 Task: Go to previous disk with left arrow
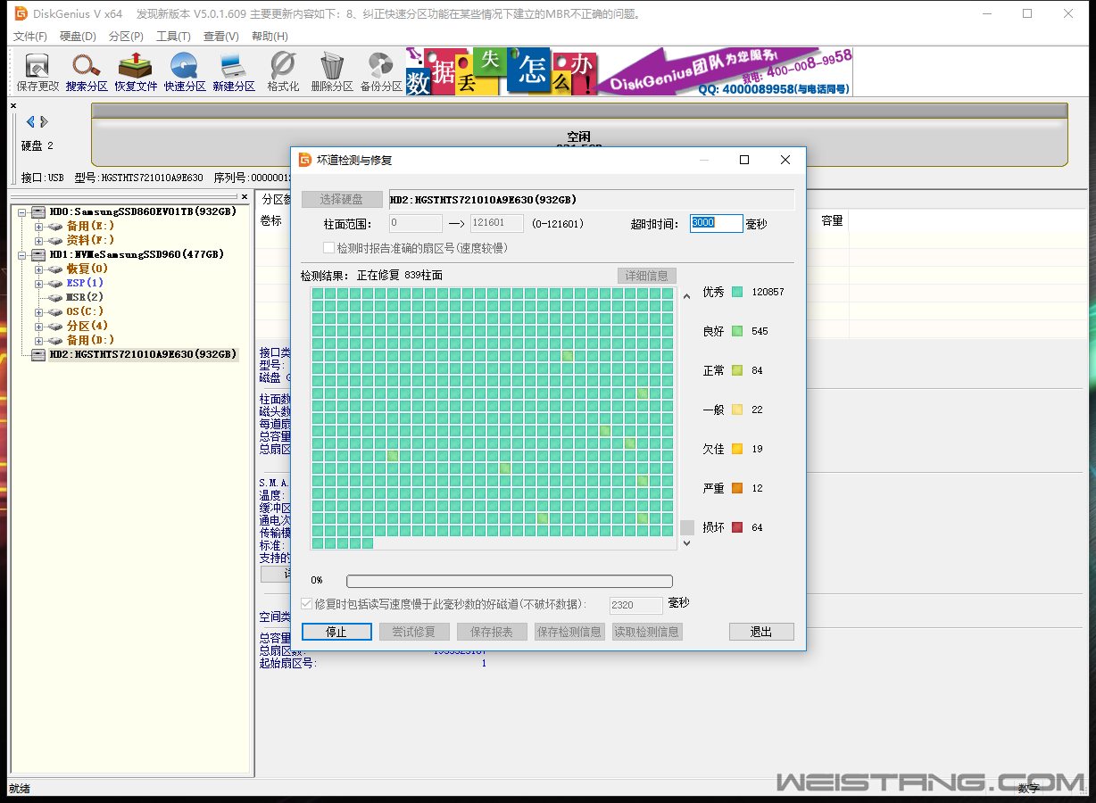(30, 121)
